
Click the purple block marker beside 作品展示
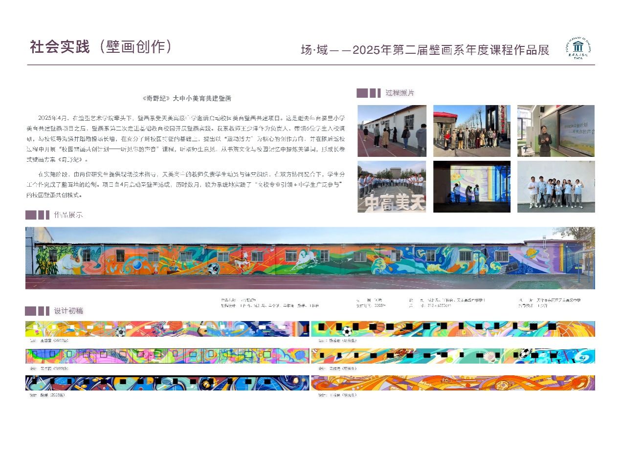[37, 215]
